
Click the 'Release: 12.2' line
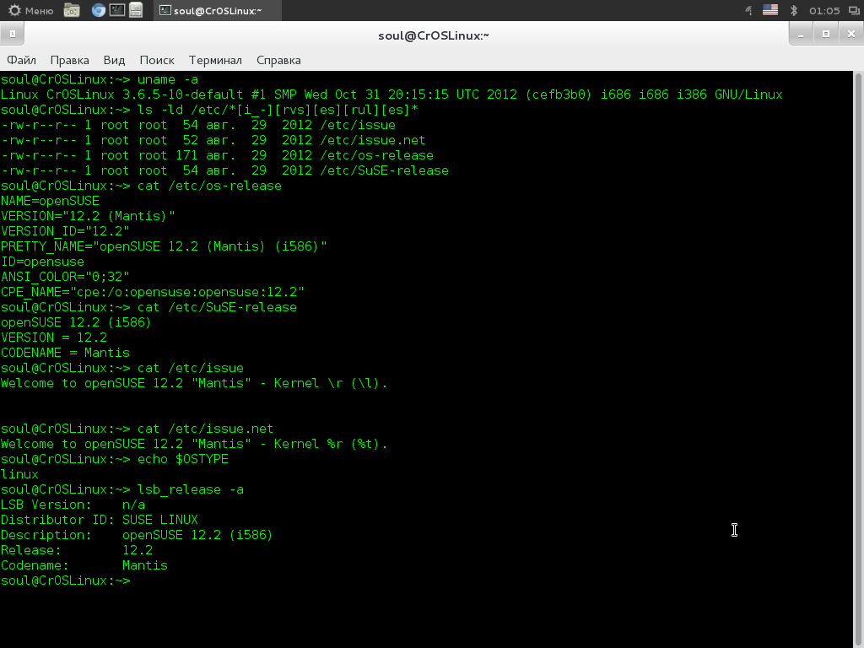pos(77,550)
